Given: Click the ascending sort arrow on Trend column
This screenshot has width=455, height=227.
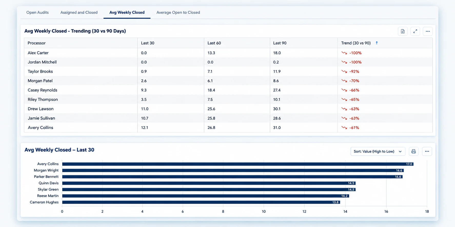Looking at the screenshot, I should [x=377, y=43].
